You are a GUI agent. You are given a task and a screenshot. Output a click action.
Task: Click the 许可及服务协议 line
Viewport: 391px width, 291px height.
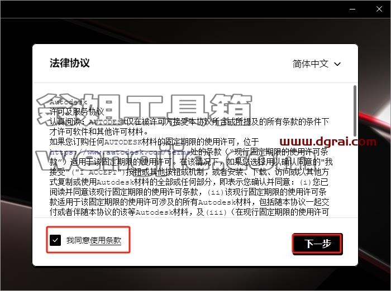(x=77, y=111)
